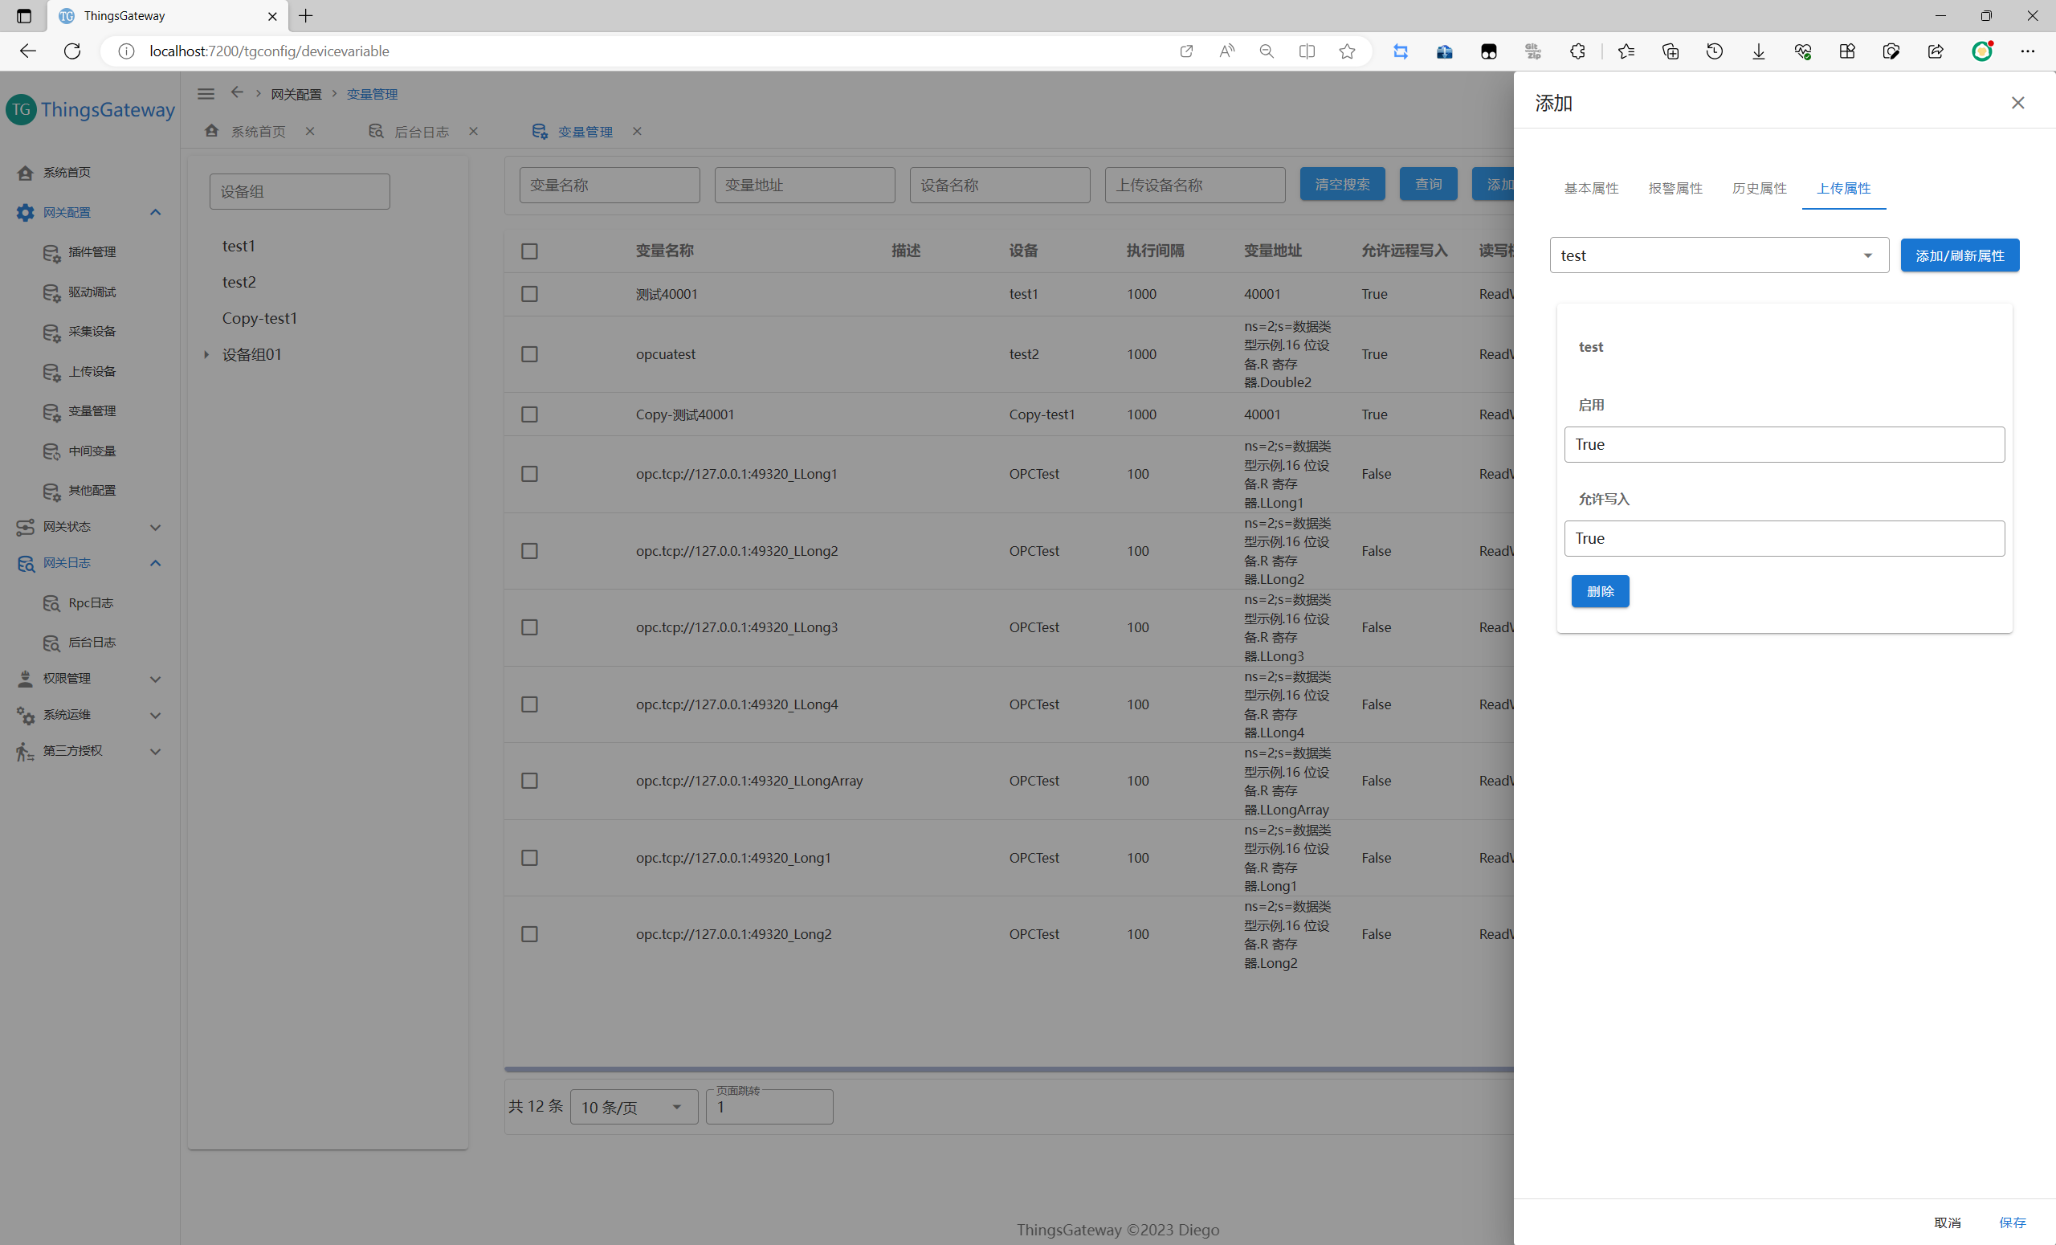2056x1245 pixels.
Task: Toggle the select-all header checkbox
Action: click(x=529, y=251)
